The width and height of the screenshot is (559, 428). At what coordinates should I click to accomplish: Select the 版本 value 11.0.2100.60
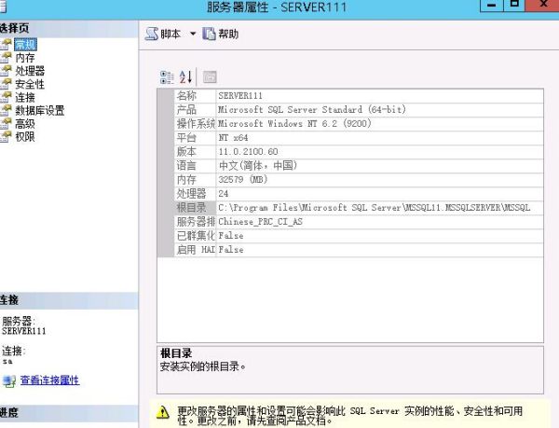click(x=380, y=152)
